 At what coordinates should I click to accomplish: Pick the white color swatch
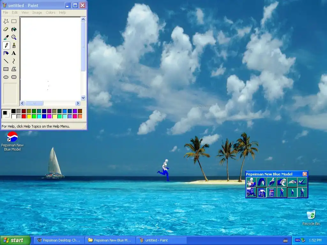[x=13, y=116]
